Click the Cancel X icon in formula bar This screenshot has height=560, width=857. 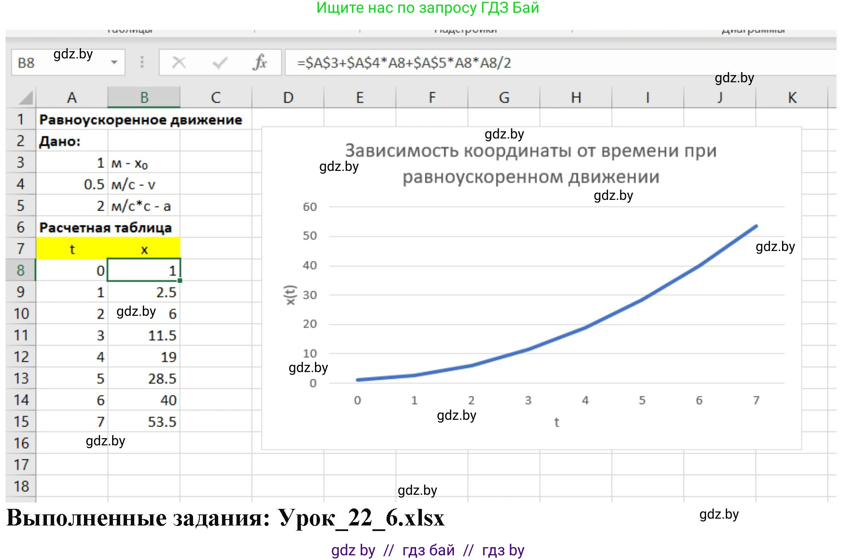pyautogui.click(x=179, y=63)
